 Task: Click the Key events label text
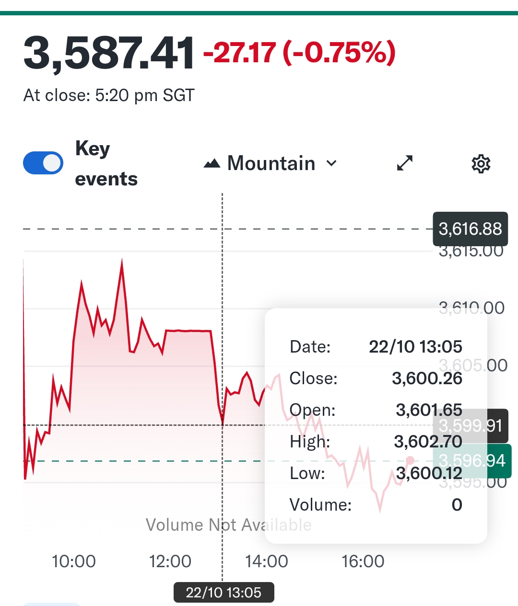[106, 163]
